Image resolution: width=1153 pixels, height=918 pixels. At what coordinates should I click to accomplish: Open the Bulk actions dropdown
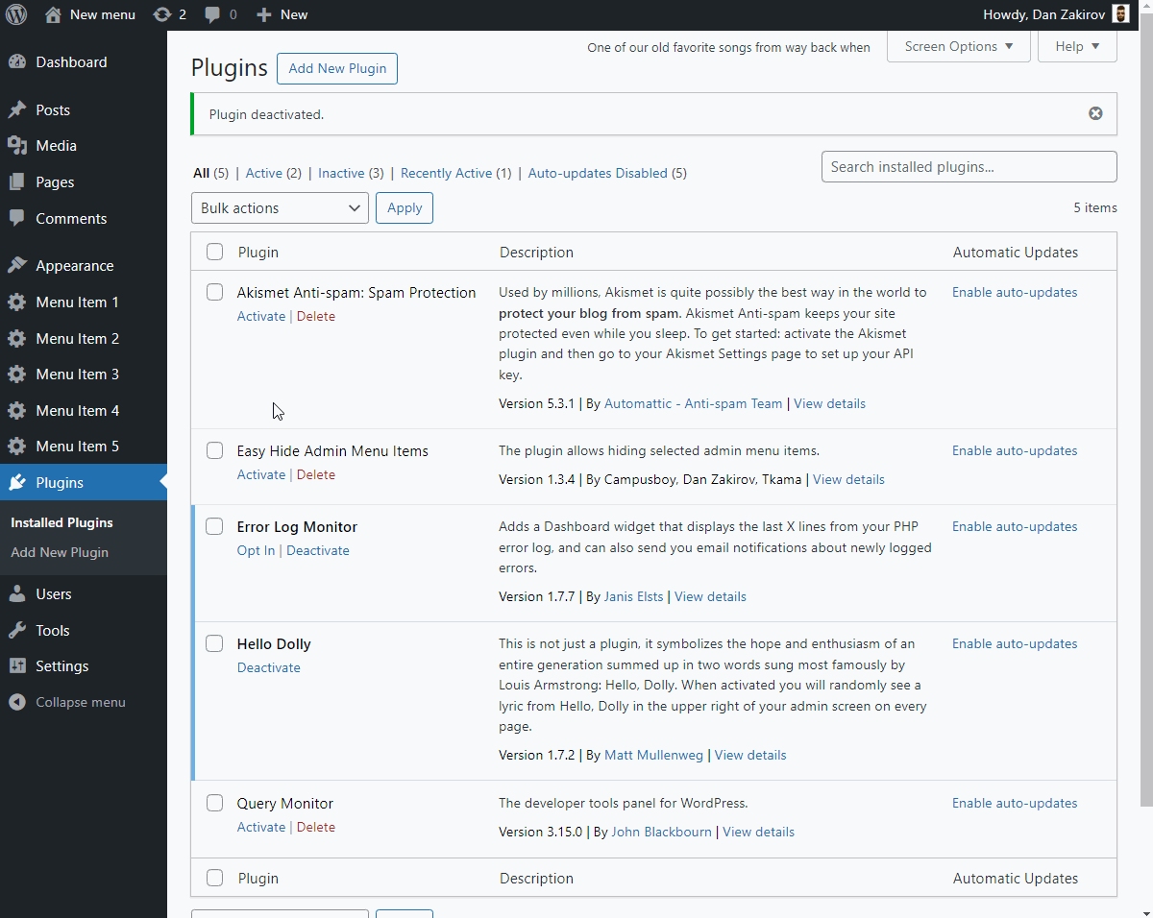coord(280,207)
